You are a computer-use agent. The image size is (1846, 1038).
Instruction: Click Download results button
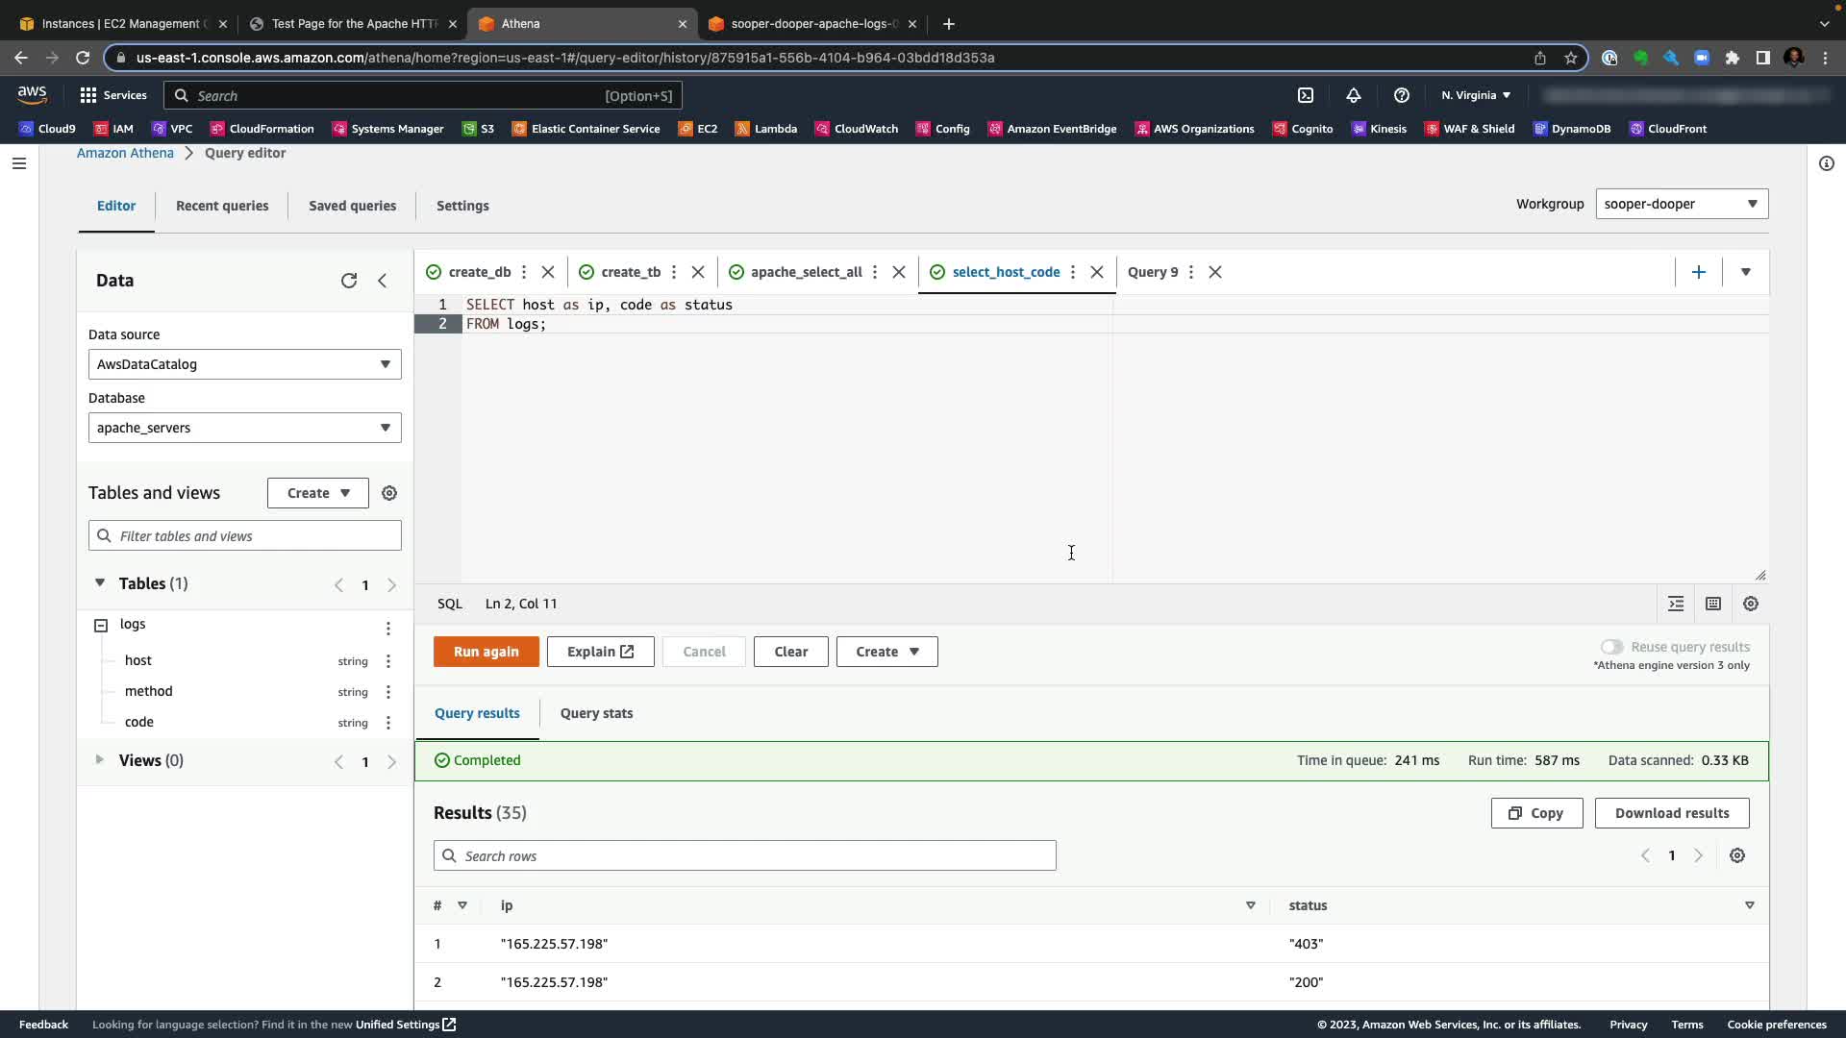click(1671, 813)
